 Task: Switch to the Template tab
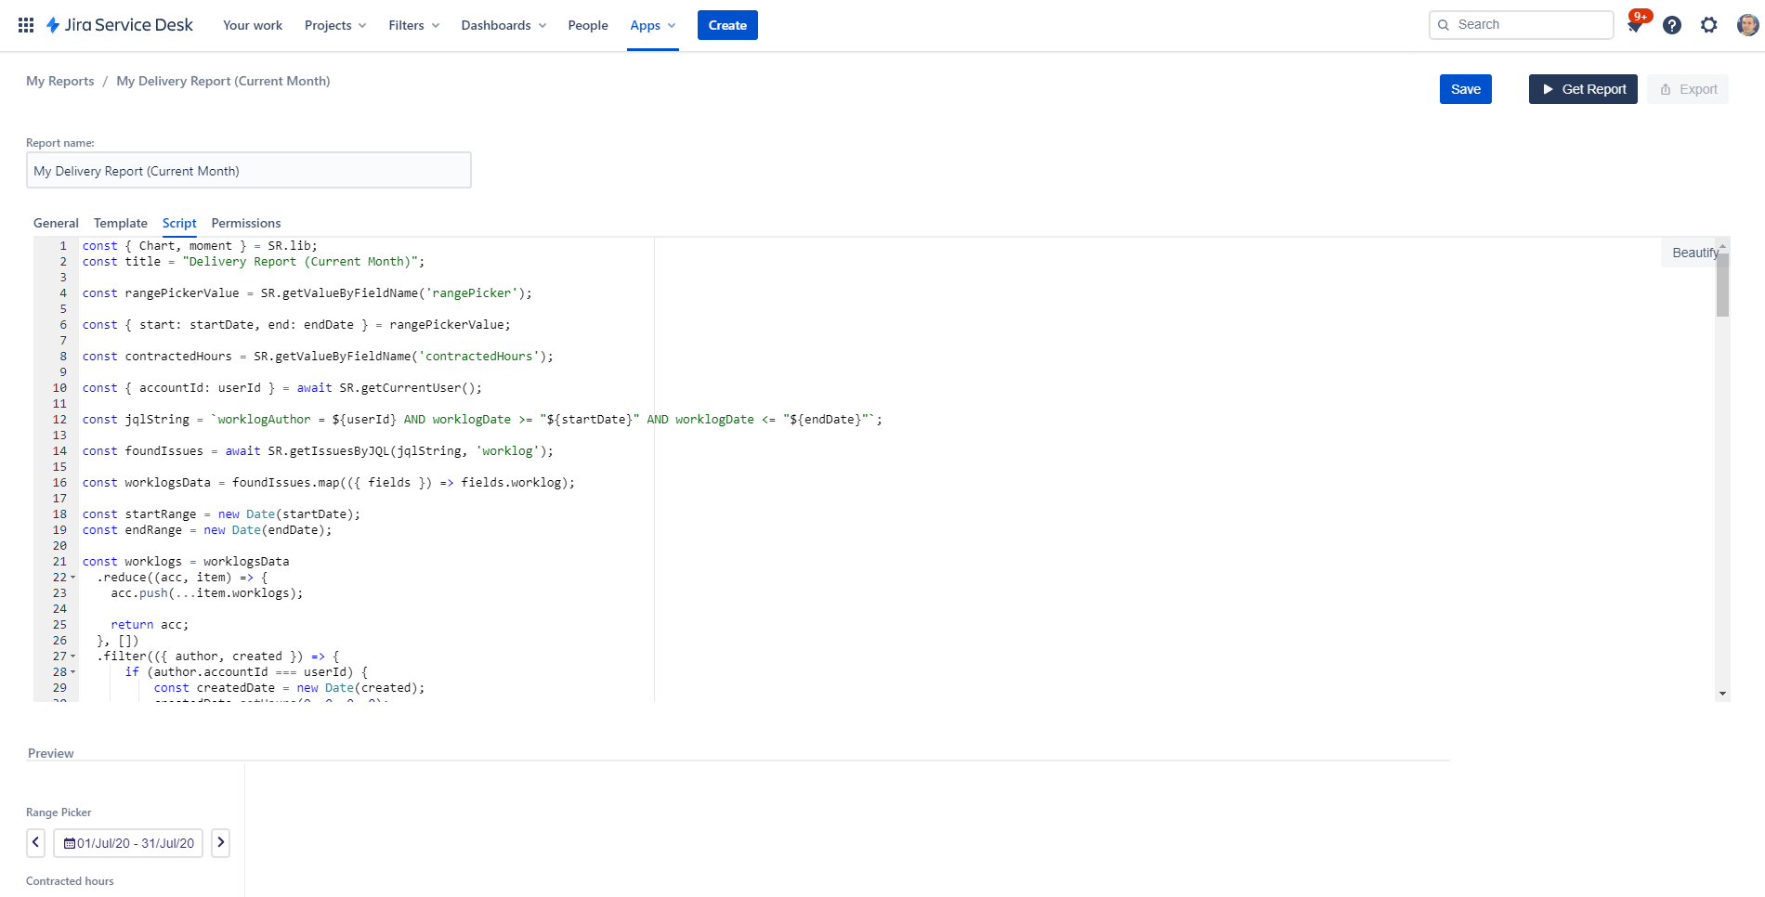121,223
